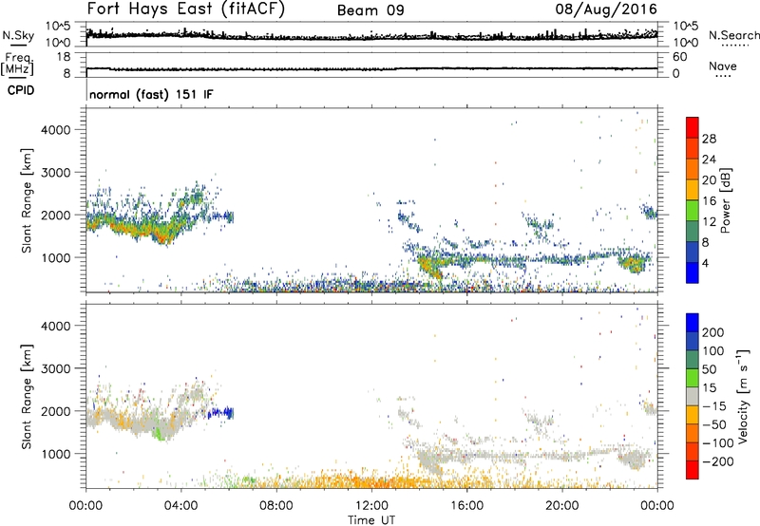This screenshot has width=760, height=526.
Task: Pick the red bottom segment of the Velocity colorbar
Action: [693, 470]
